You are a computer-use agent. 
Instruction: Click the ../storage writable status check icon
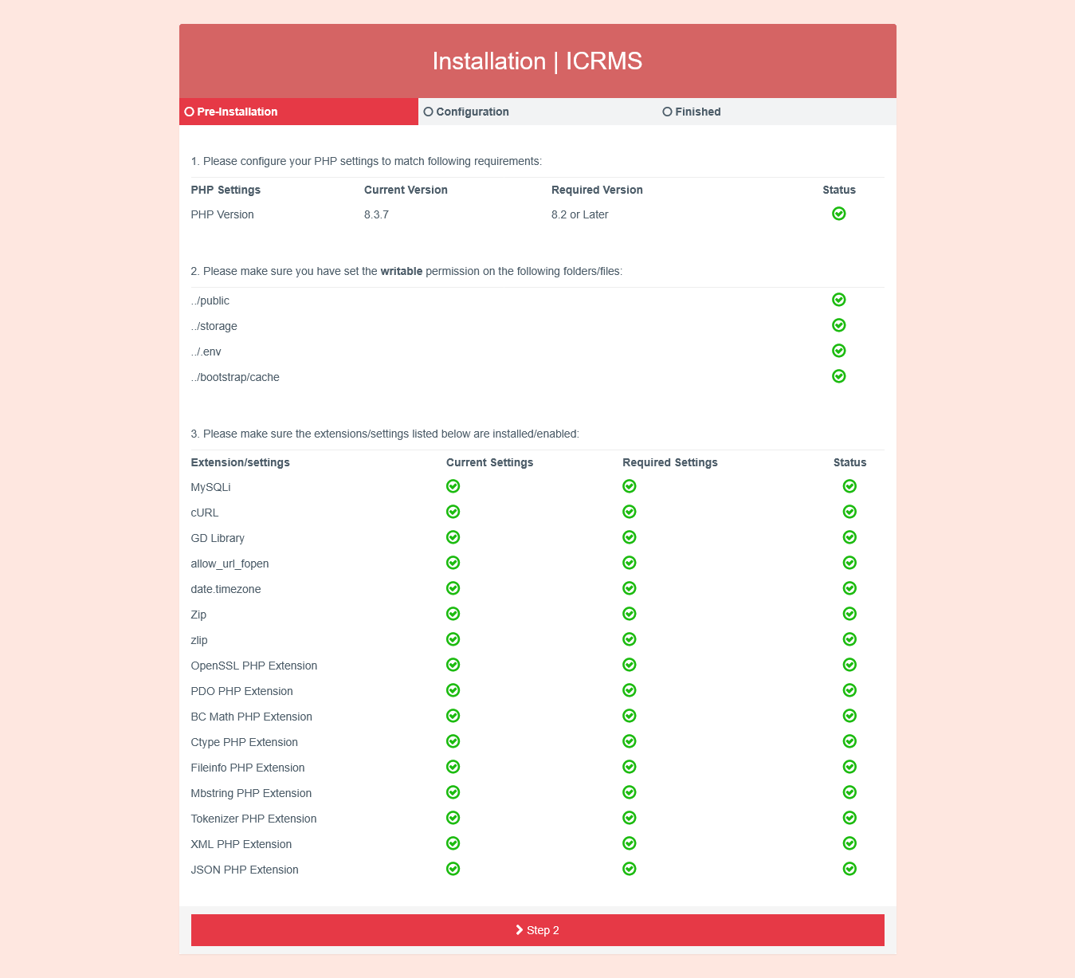tap(838, 325)
